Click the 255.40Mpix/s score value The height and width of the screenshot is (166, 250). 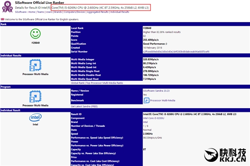[x=151, y=40]
